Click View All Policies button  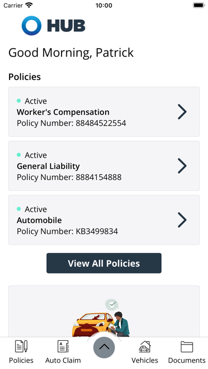pos(104,263)
